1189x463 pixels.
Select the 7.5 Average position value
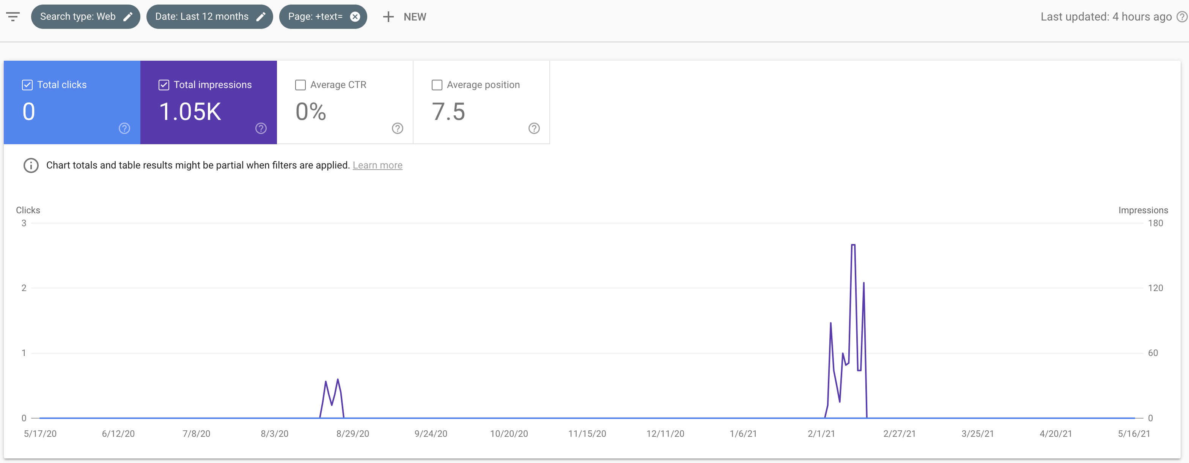tap(448, 112)
